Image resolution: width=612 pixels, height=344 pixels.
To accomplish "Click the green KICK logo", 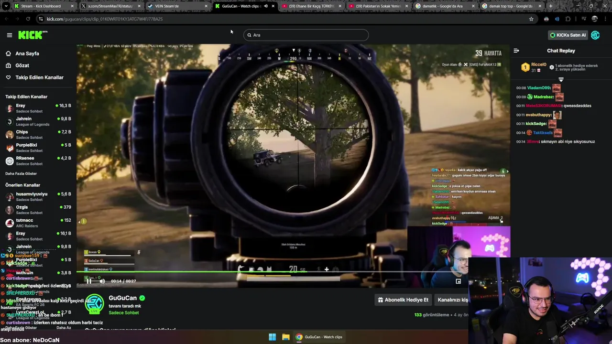I will point(33,35).
